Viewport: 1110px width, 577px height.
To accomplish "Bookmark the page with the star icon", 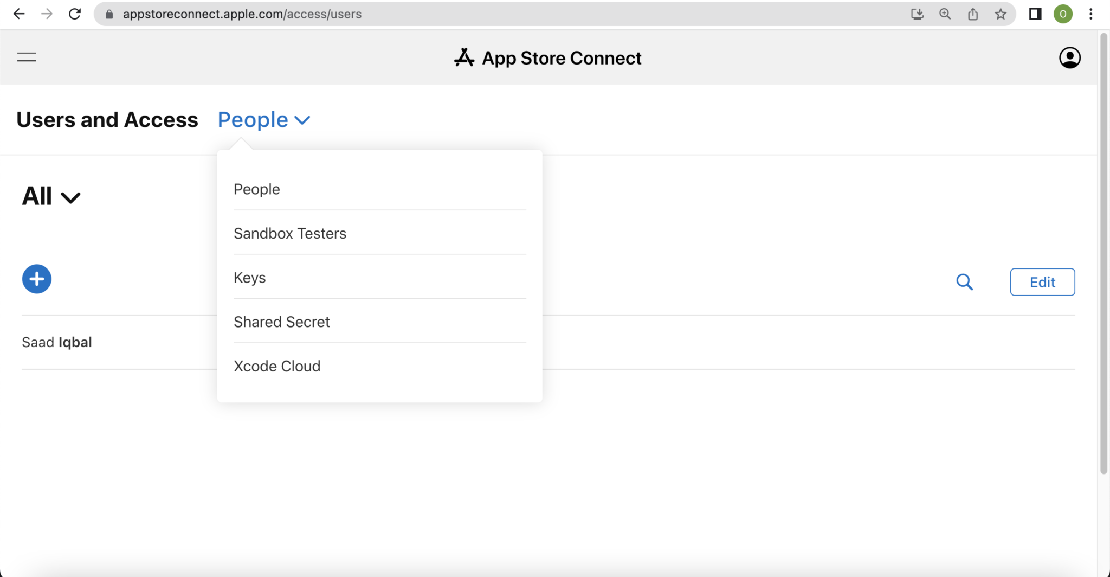I will tap(1000, 14).
